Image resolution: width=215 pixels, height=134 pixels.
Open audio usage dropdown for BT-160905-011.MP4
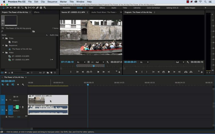[52, 59]
